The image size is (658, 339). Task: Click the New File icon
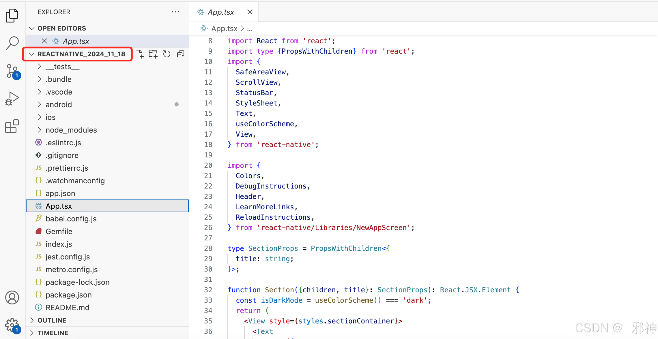click(x=139, y=54)
